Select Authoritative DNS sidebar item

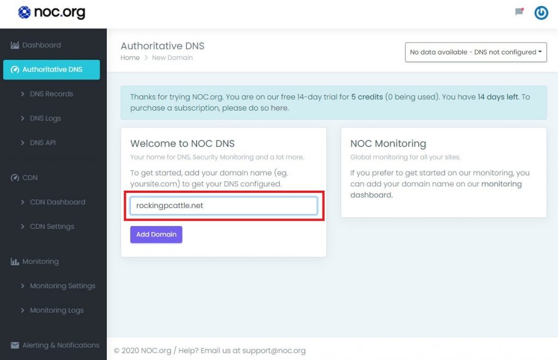[x=52, y=69]
